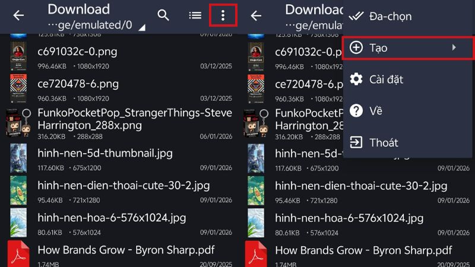475x267 pixels.
Task: Select file name ce720478-6.png in left panel
Action: 78,84
